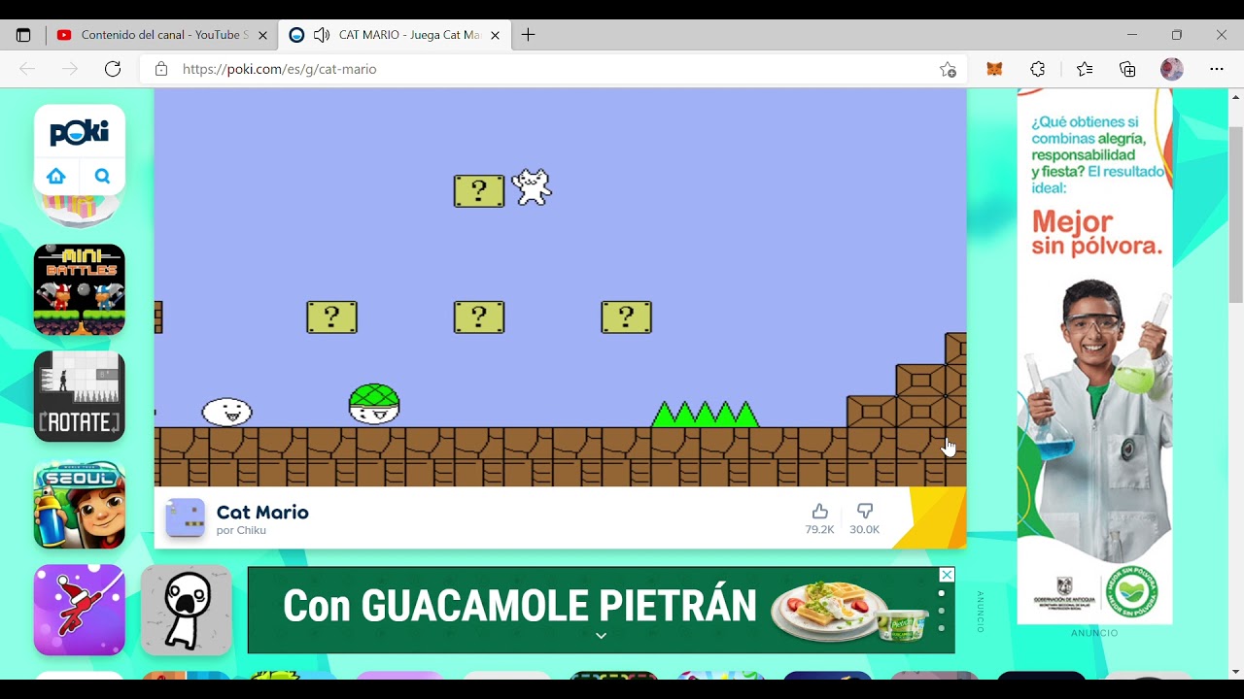Mute audio on the CAT MARIO tab
The image size is (1244, 699).
pyautogui.click(x=322, y=35)
